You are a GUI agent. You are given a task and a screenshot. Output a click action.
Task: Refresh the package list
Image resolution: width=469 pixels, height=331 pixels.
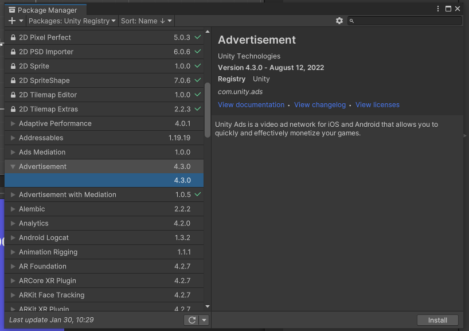pos(191,320)
